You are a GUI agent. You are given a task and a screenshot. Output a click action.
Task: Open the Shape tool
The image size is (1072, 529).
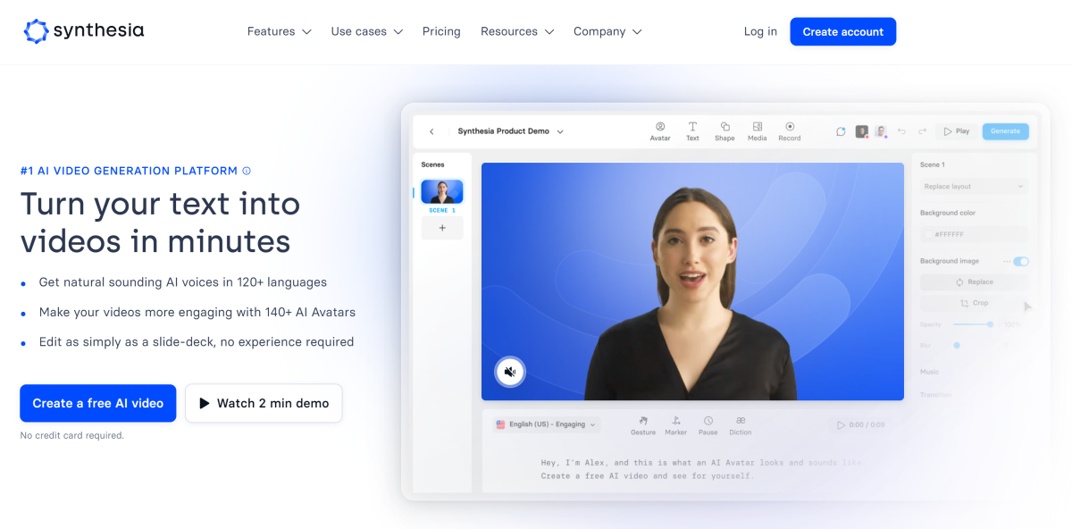[724, 128]
